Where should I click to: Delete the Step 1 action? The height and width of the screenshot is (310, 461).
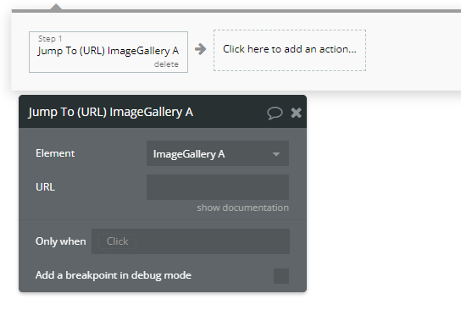[x=166, y=64]
